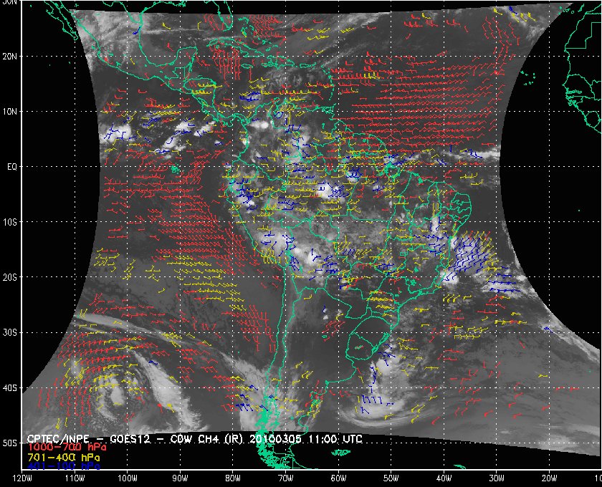Click the red '1000-700 hPa' legend entry

(67, 448)
